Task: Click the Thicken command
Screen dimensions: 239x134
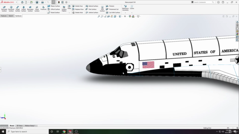Action: (x=110, y=6)
